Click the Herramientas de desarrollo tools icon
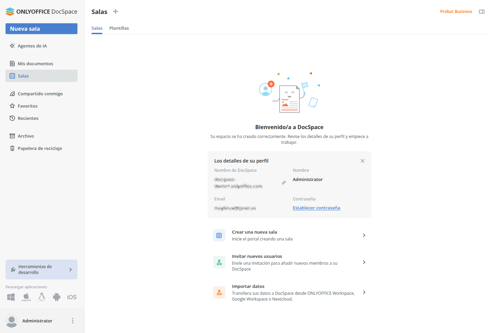The image size is (493, 333). pos(13,269)
